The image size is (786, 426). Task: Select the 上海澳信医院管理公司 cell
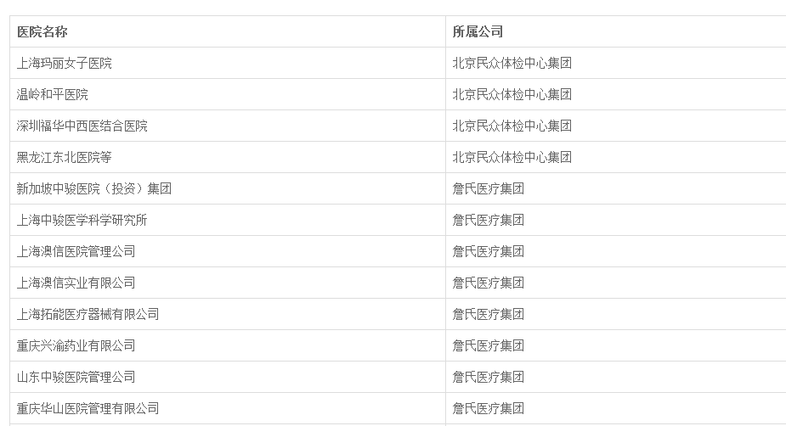(x=76, y=251)
